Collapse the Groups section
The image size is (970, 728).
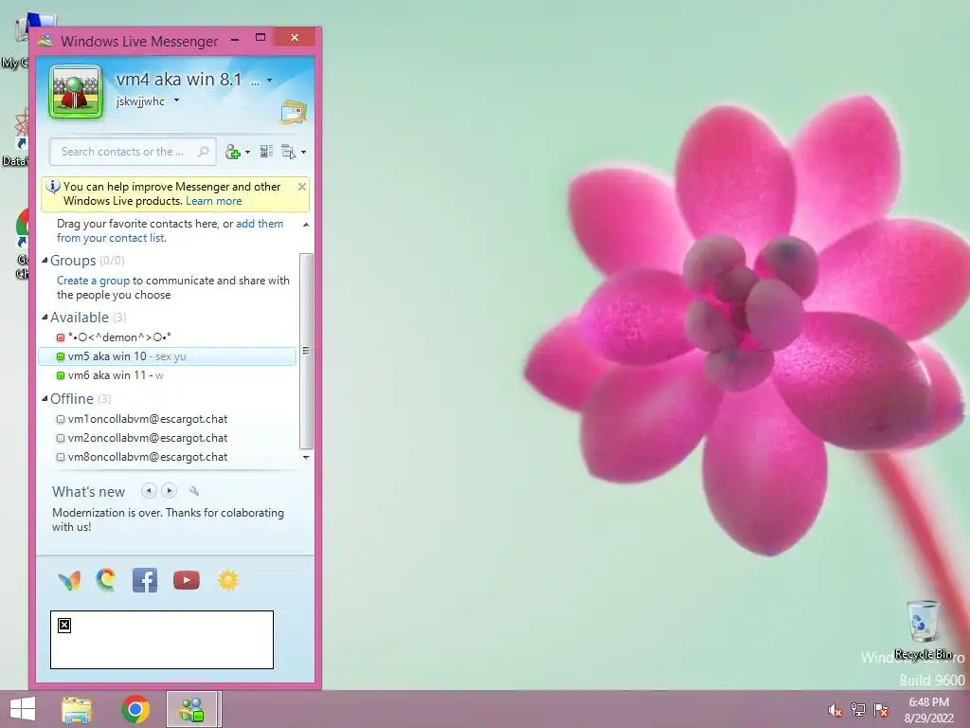tap(45, 260)
